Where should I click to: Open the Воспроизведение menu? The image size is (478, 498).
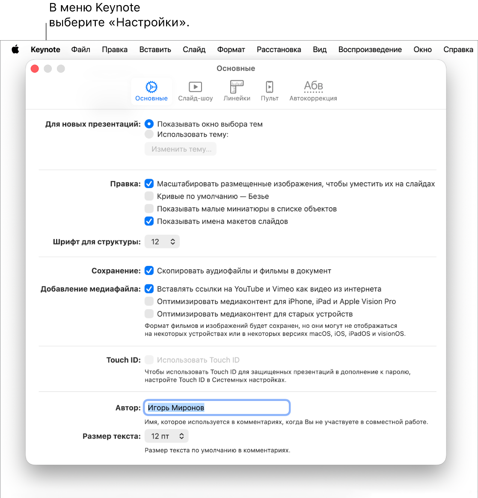[370, 50]
